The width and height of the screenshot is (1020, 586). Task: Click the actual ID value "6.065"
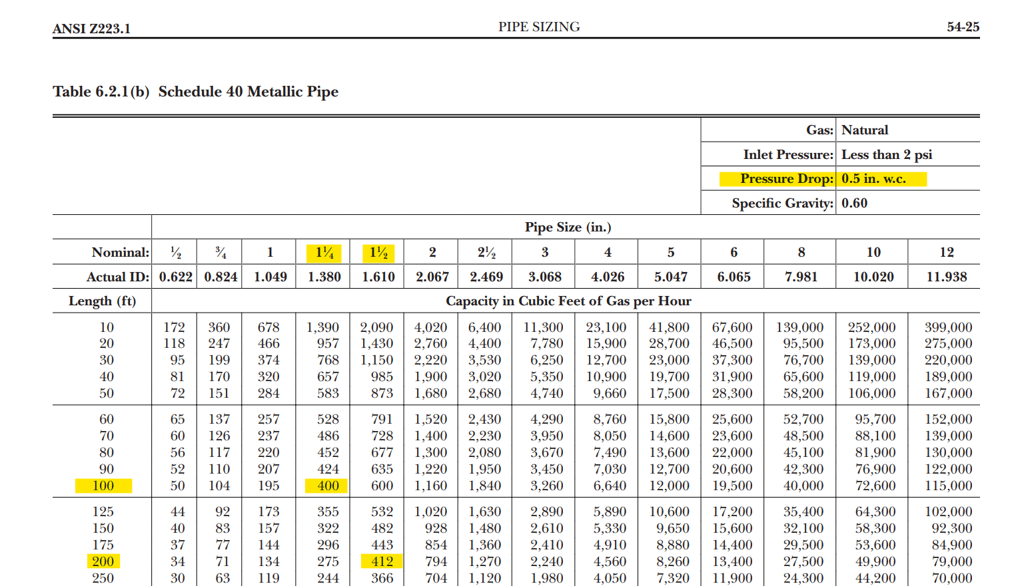734,277
